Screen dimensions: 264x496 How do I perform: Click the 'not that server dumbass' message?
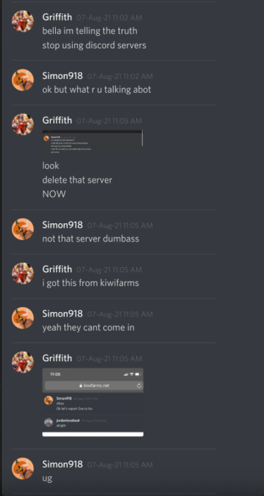click(x=91, y=238)
